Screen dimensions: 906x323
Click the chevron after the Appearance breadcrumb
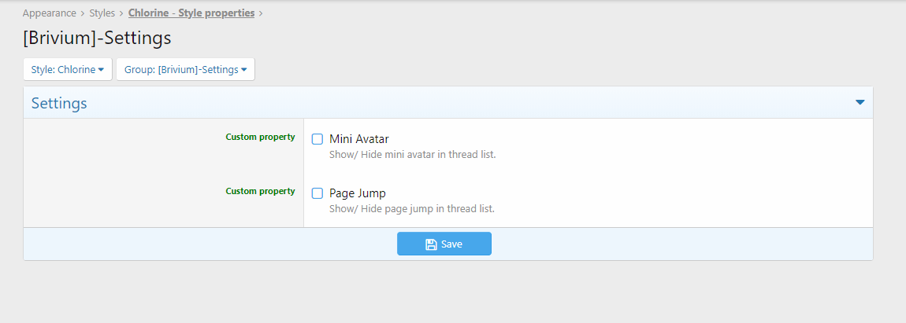[x=83, y=13]
